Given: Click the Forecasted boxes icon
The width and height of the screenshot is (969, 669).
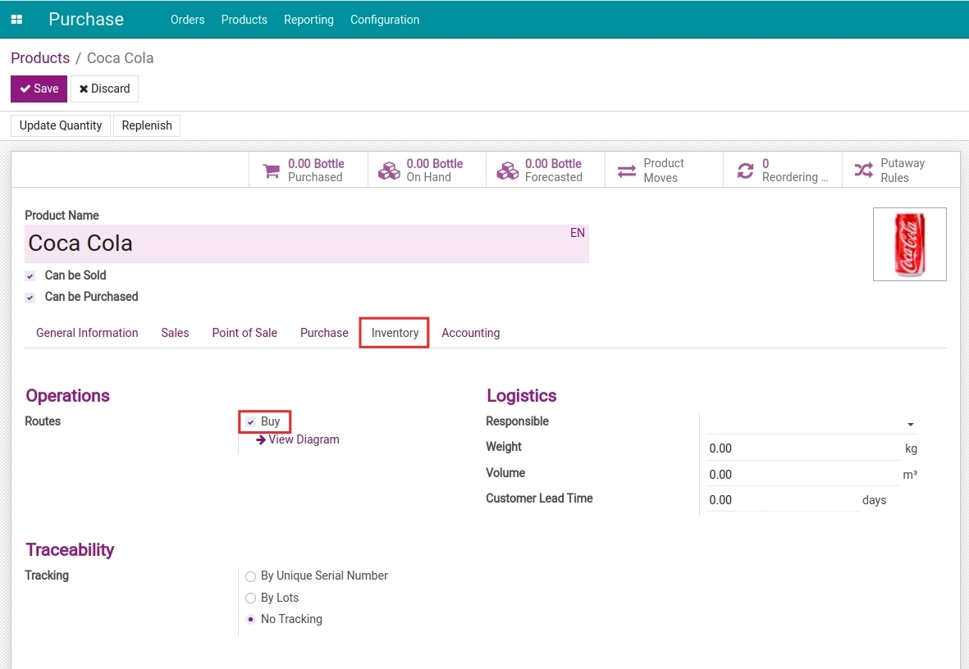Looking at the screenshot, I should 508,171.
